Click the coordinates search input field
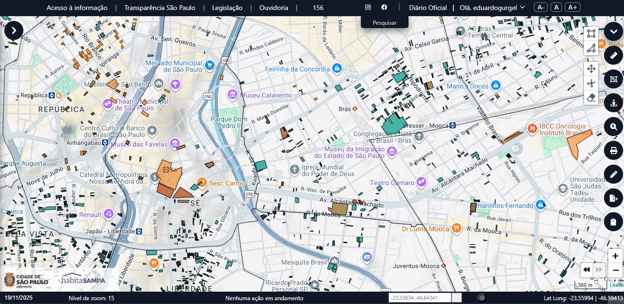Image resolution: width=624 pixels, height=304 pixels. pyautogui.click(x=419, y=298)
